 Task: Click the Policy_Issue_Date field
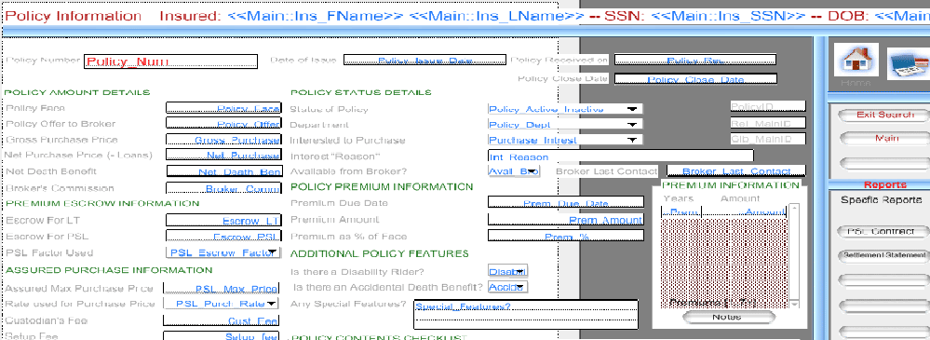click(x=425, y=61)
